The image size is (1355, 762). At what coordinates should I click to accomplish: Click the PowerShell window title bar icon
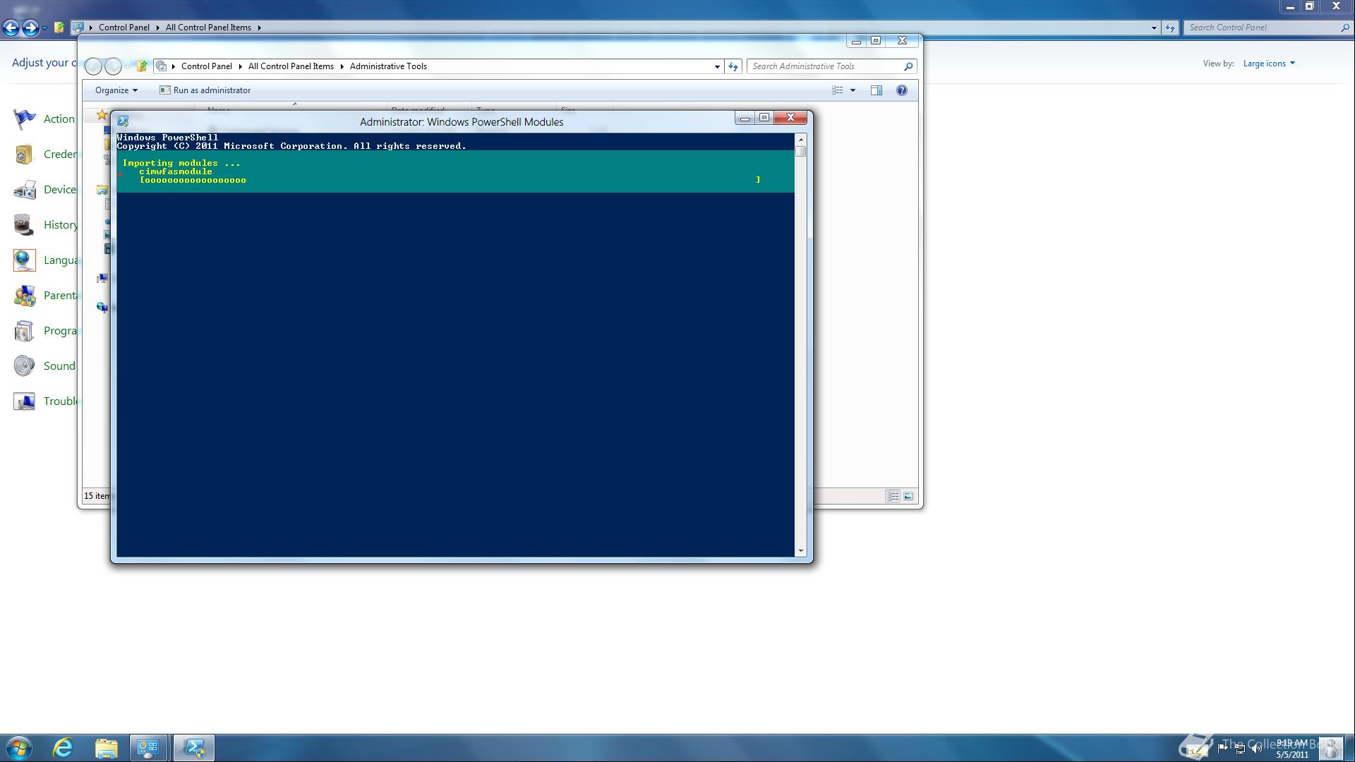(x=123, y=121)
